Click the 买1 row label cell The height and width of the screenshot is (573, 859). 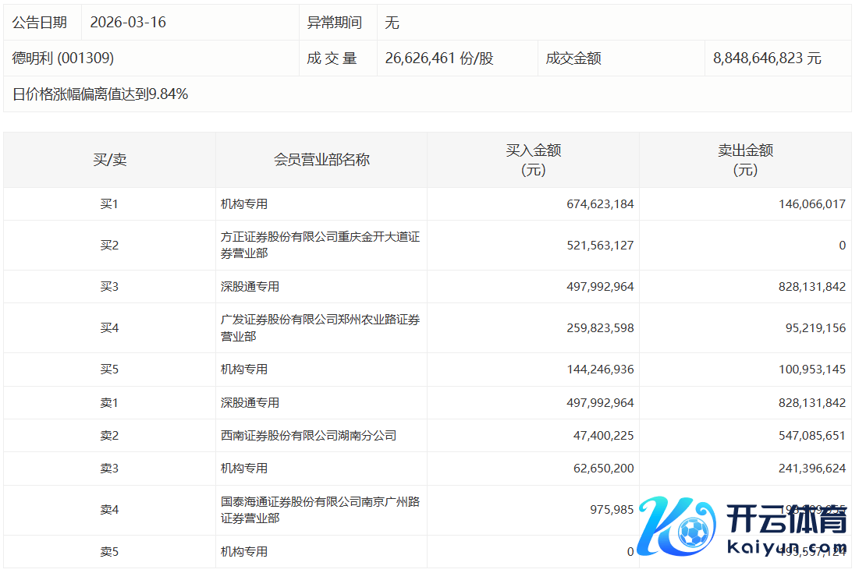109,203
